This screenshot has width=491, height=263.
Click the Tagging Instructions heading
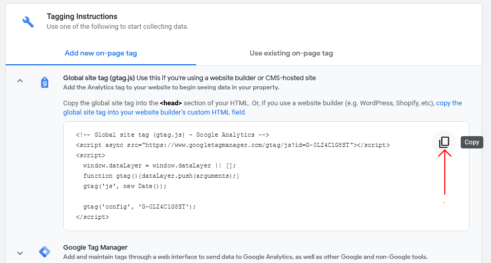coord(82,16)
